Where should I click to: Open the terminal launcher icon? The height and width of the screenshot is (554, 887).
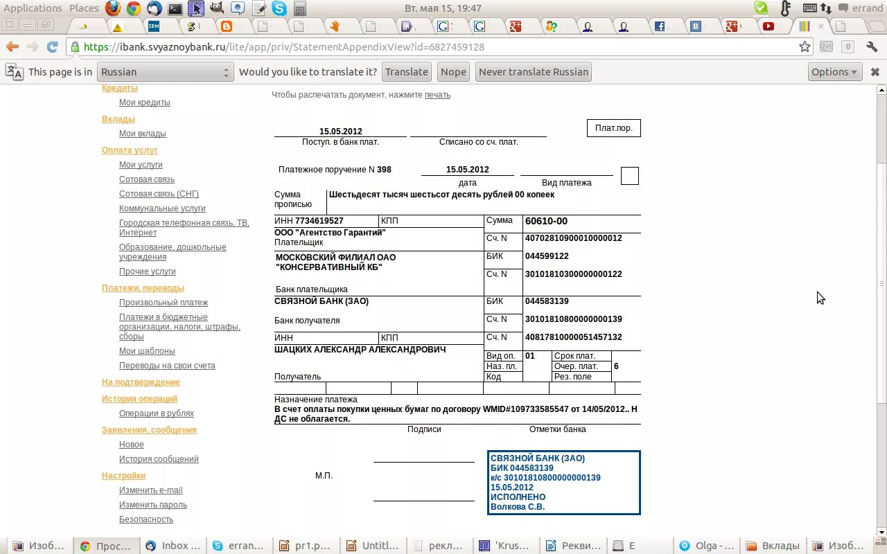point(175,8)
